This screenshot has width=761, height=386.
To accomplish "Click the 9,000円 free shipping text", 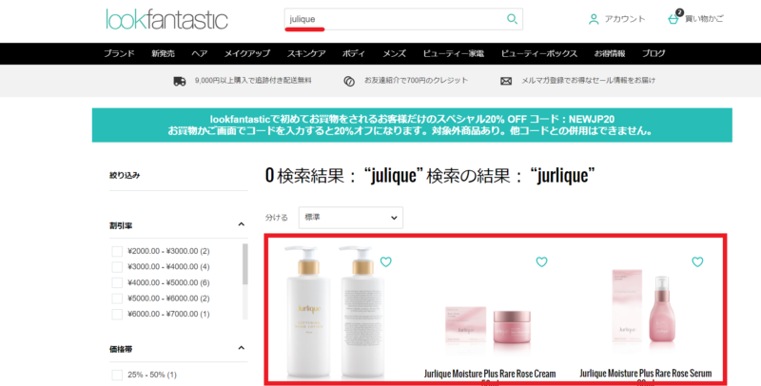I will click(253, 81).
